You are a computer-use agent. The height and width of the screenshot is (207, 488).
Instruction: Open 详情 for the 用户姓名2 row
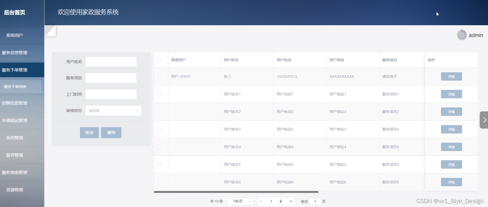(x=451, y=112)
